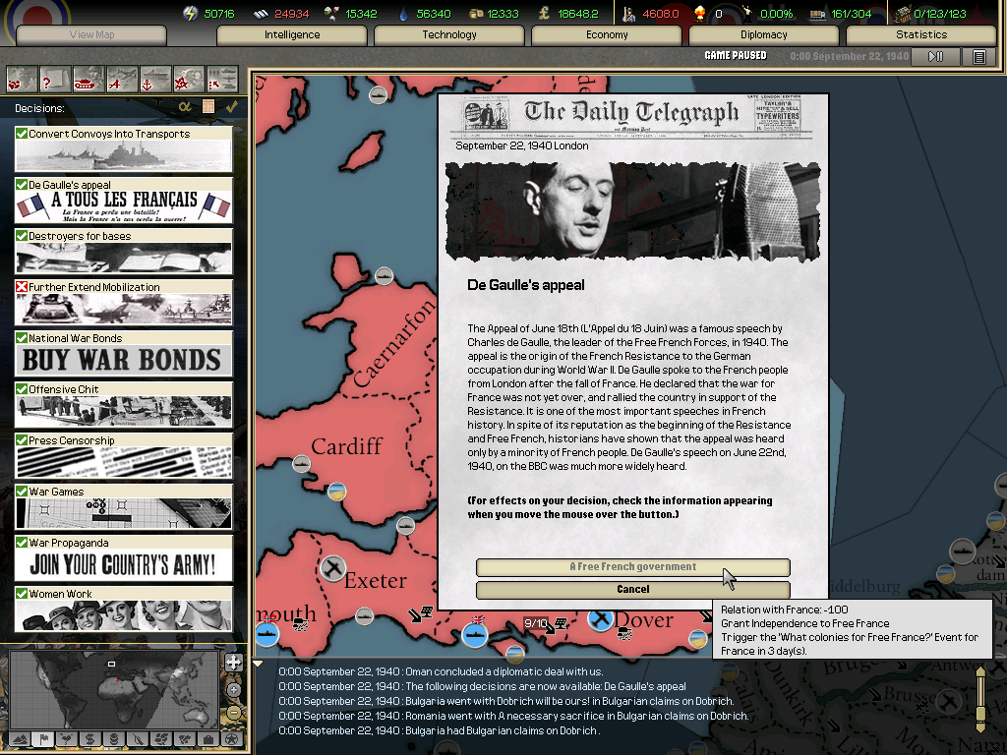
Task: Open the Diplomacy tab
Action: pyautogui.click(x=763, y=34)
